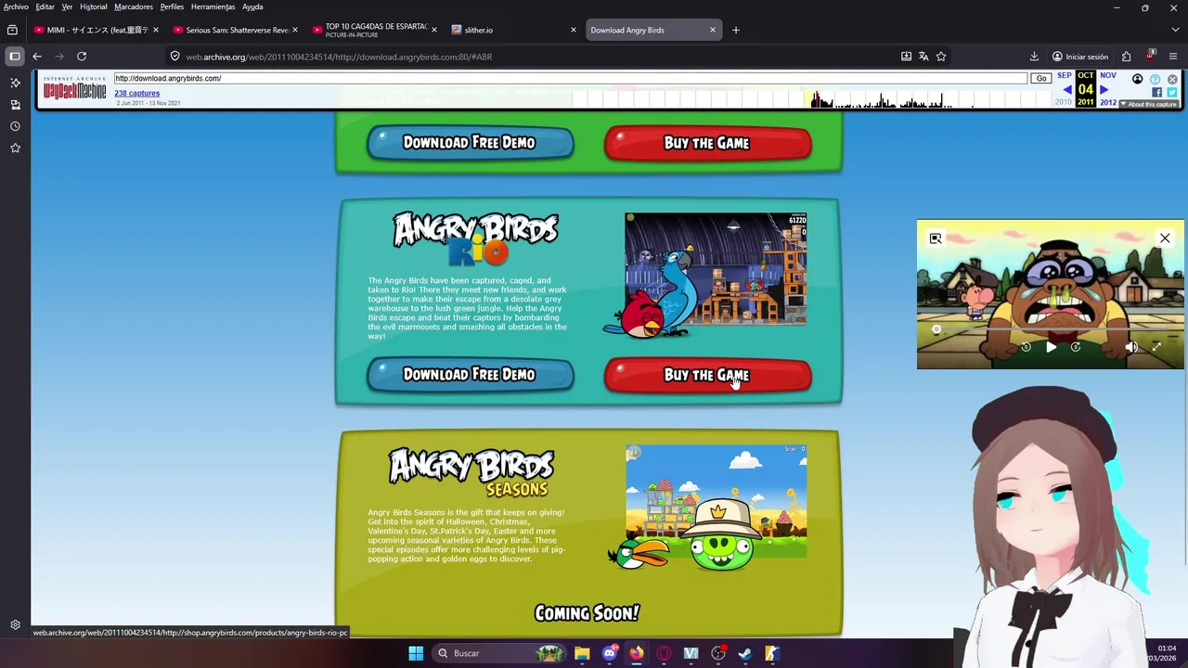
Task: Click the Buy the Game button in the green card
Action: [x=708, y=144]
